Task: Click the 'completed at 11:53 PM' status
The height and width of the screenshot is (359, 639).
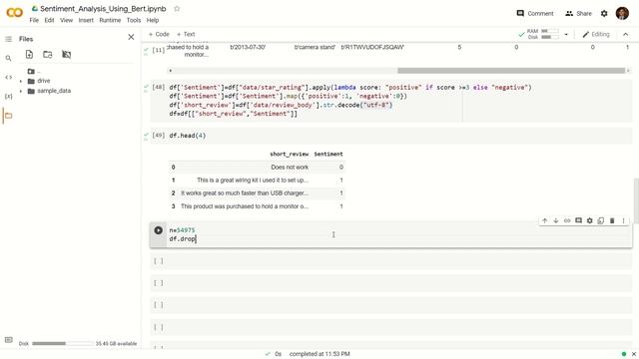Action: [x=319, y=354]
